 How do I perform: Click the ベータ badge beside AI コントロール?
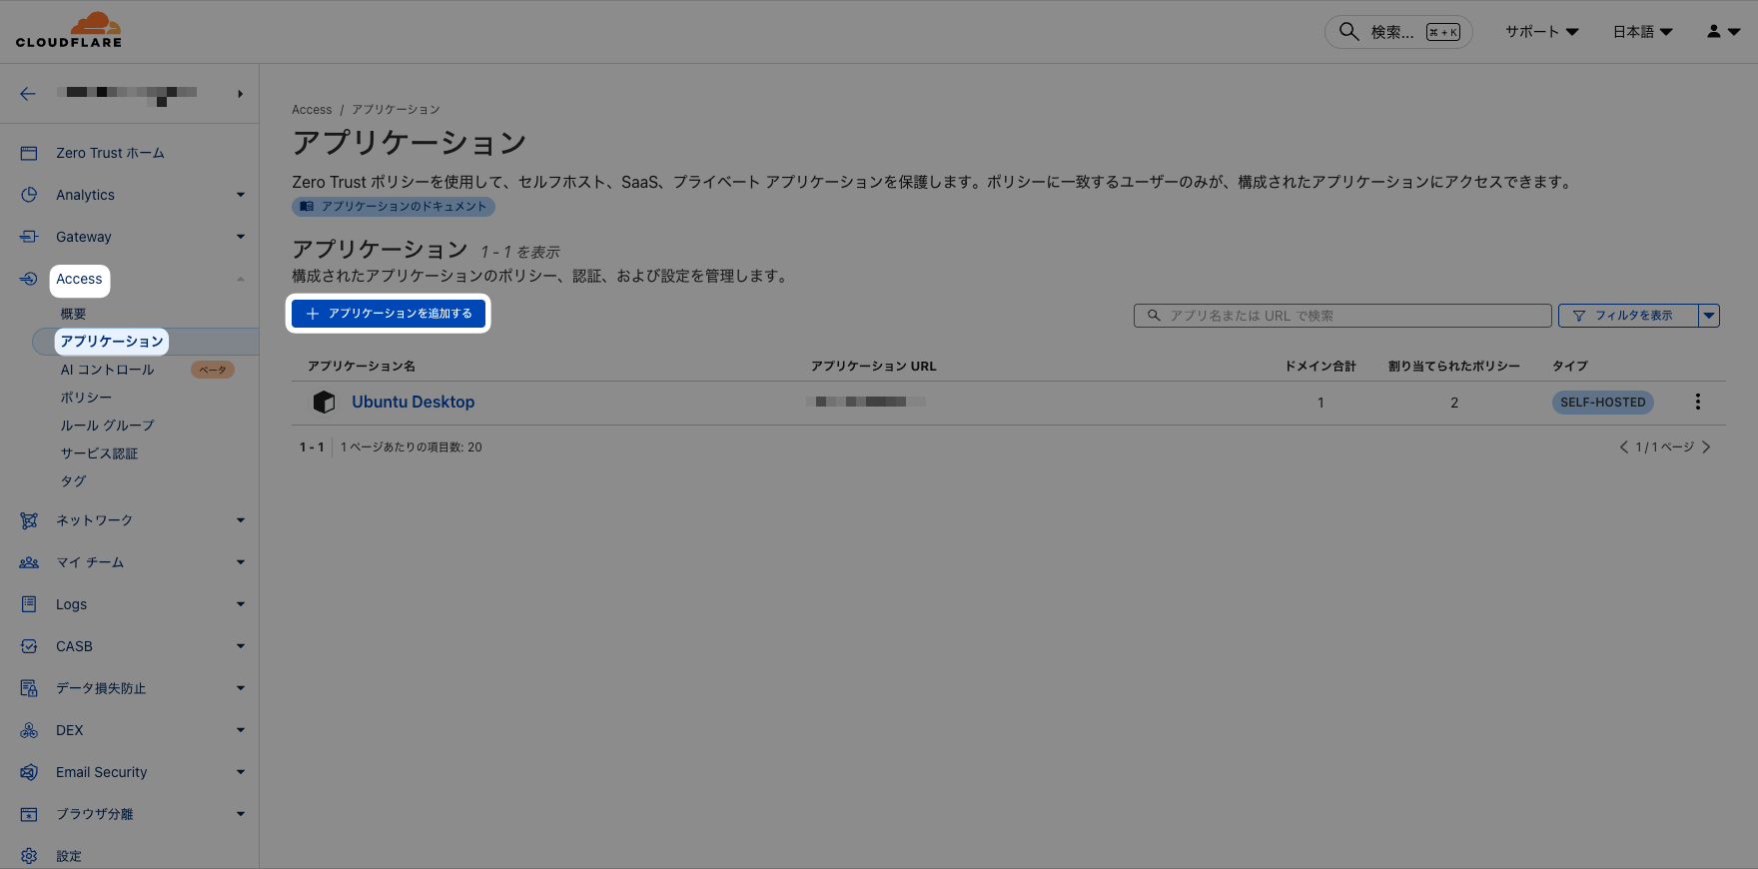pyautogui.click(x=213, y=370)
